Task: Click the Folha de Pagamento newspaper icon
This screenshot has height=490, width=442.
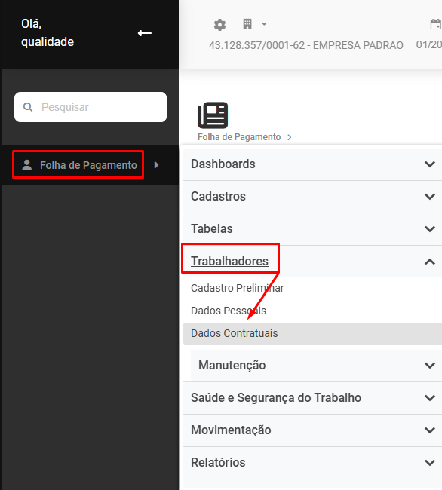Action: click(213, 115)
